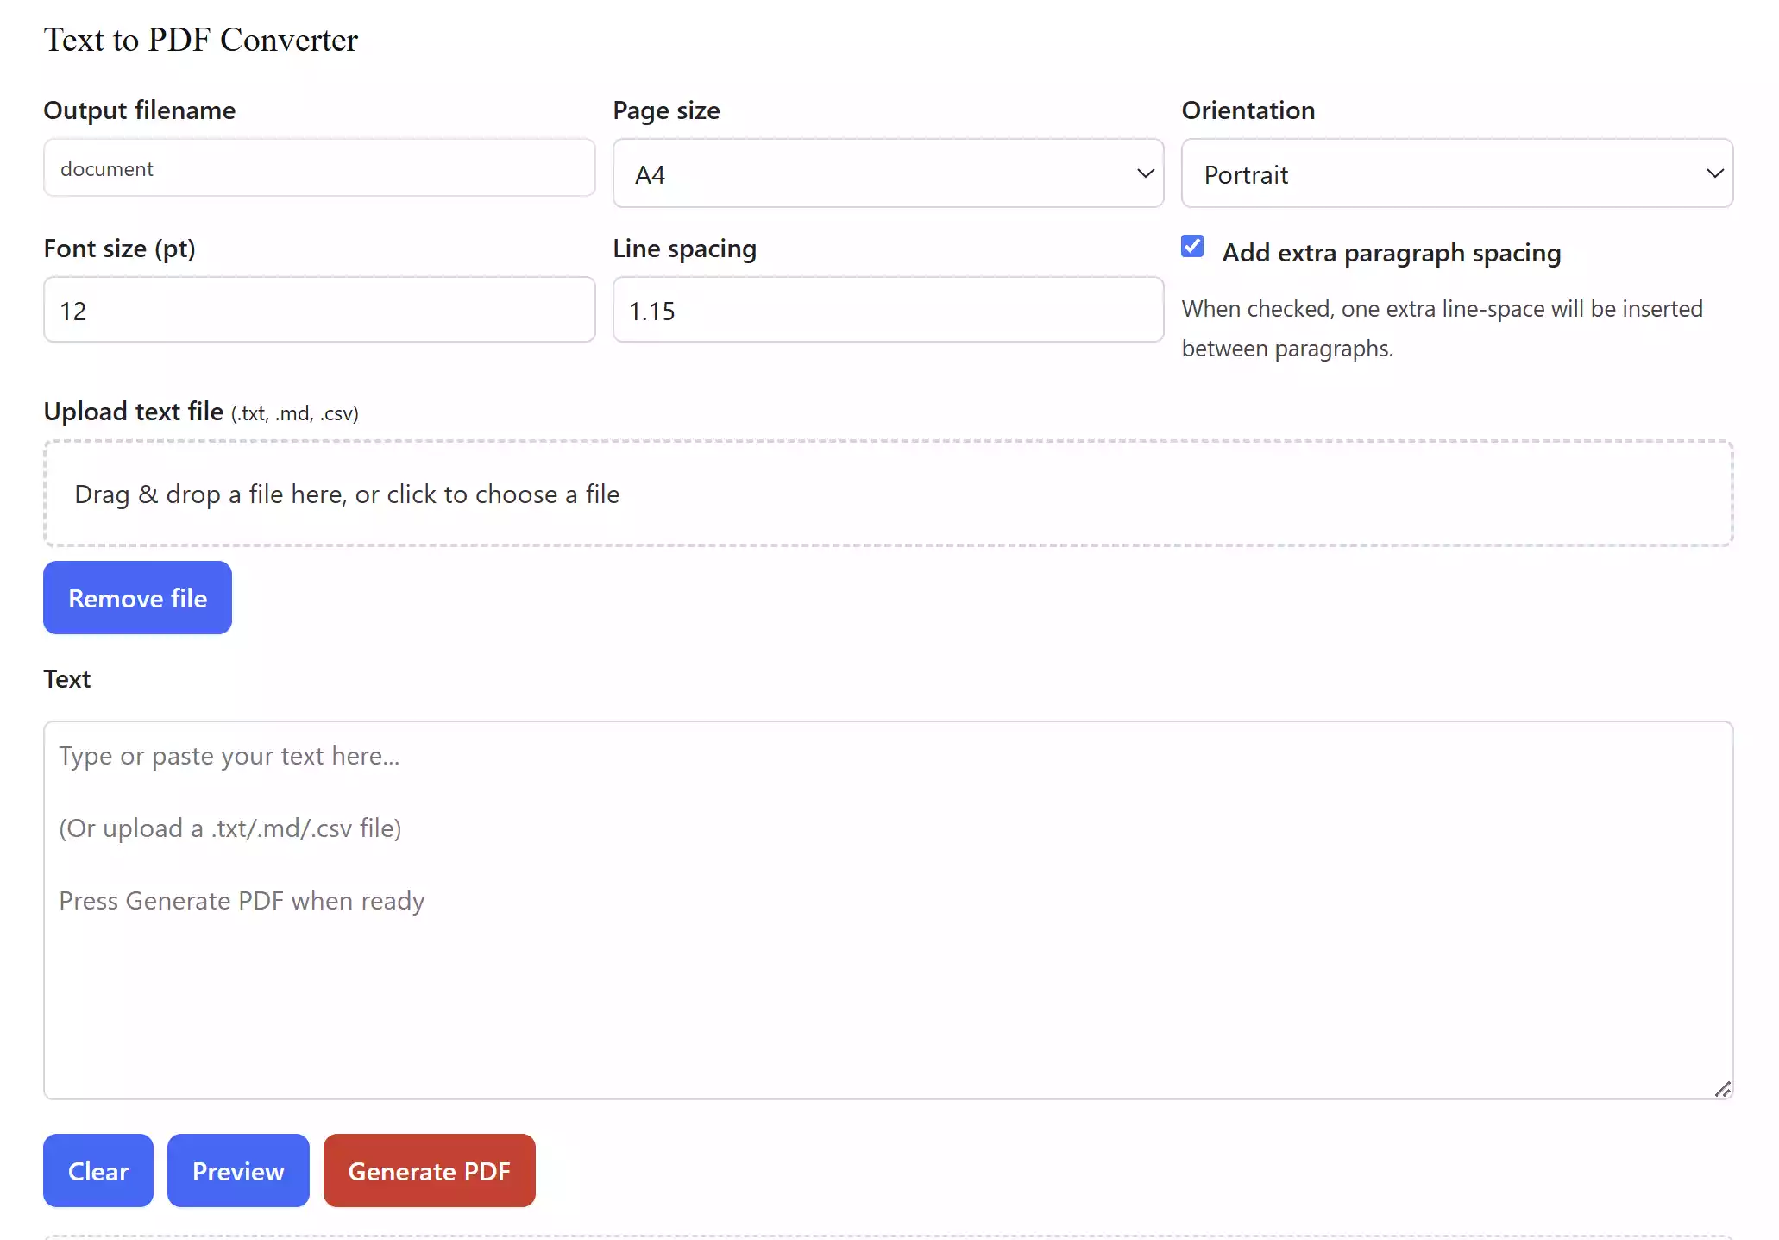Click the Generate PDF button
Image resolution: width=1779 pixels, height=1240 pixels.
[x=429, y=1171]
